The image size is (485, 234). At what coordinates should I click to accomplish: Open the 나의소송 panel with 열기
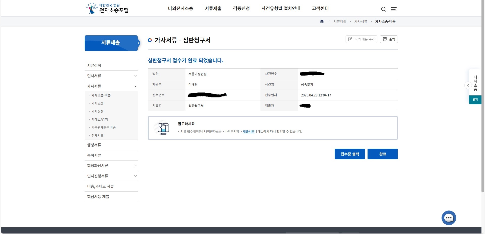(475, 99)
